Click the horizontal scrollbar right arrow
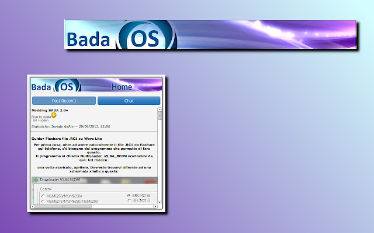374x233 pixels. 155,207
